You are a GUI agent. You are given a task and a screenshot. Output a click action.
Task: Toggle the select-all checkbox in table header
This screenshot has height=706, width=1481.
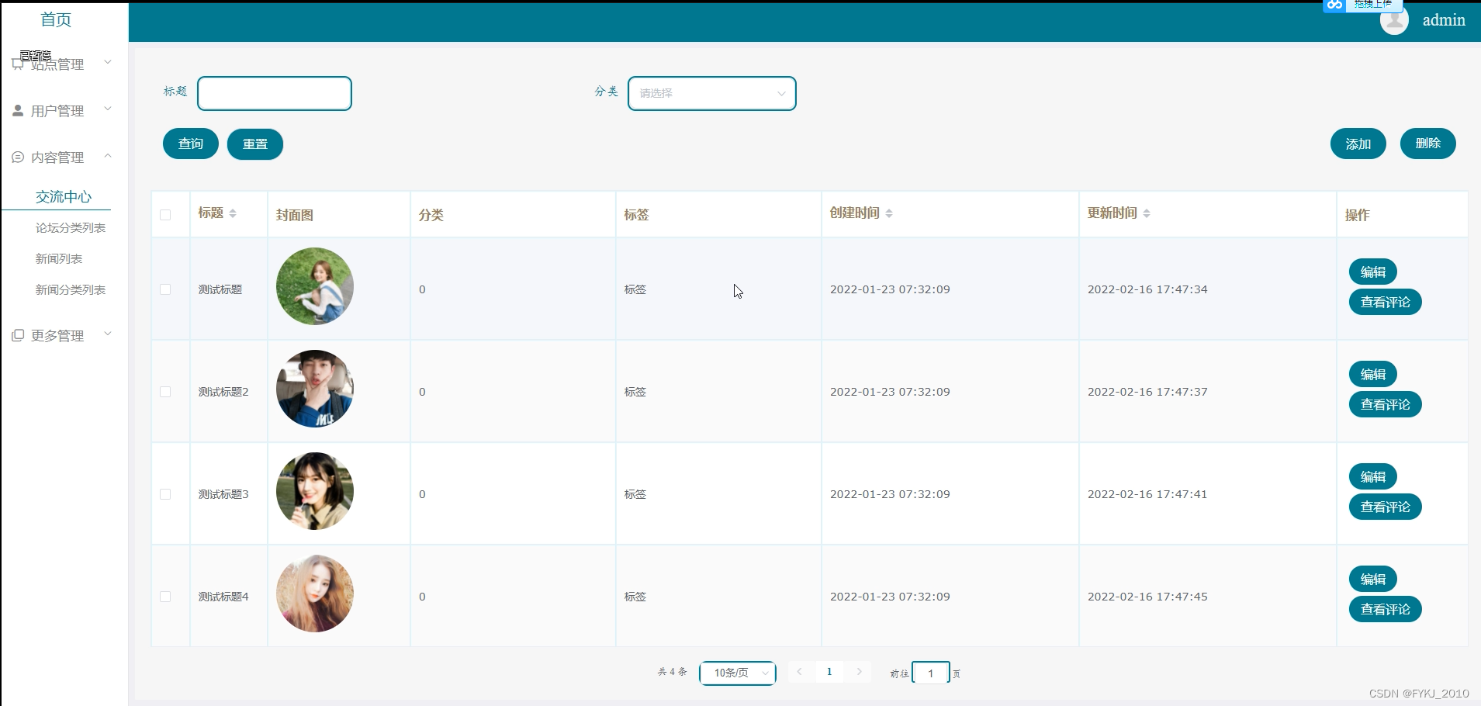click(x=165, y=215)
